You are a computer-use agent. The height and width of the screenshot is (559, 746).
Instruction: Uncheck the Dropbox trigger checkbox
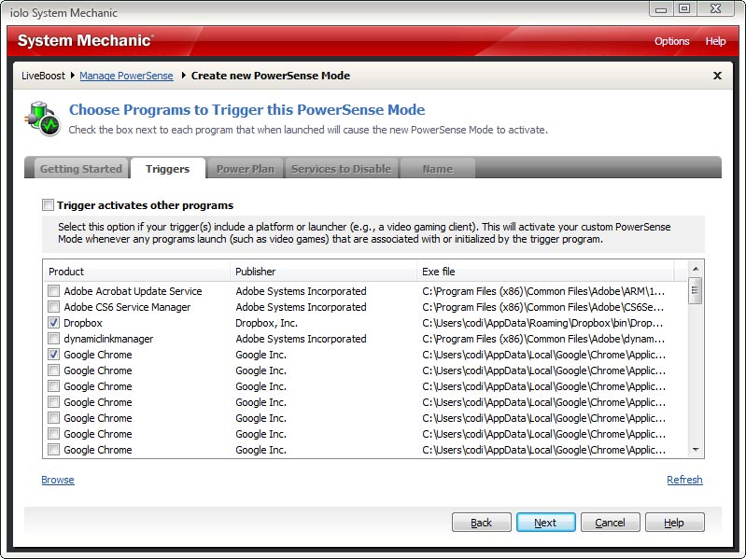pos(54,322)
